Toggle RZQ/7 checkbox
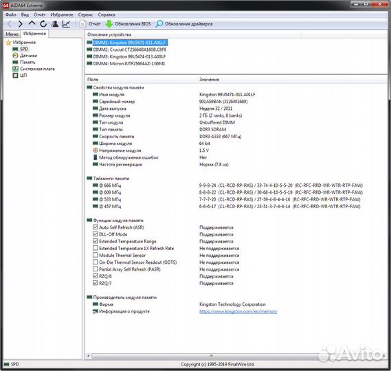 pos(95,283)
